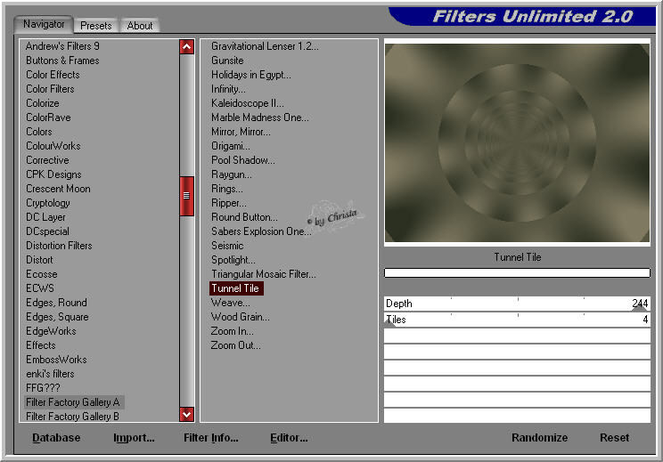663x462 pixels.
Task: Select Andrew's Filters 9 category
Action: (62, 46)
